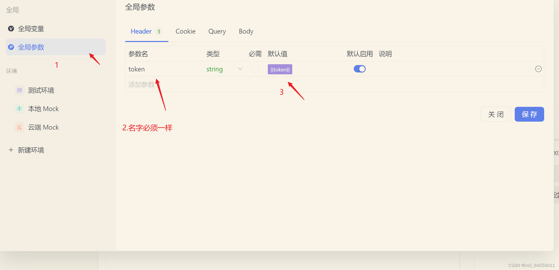Click the 保存 button
This screenshot has width=559, height=270.
529,114
